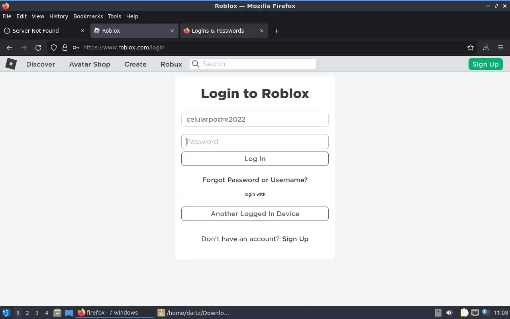Open the Help menu
510x319 pixels.
[132, 16]
